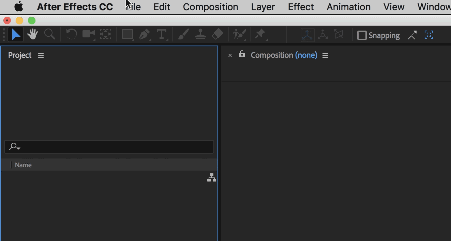Select the Hand tool

[x=33, y=35]
